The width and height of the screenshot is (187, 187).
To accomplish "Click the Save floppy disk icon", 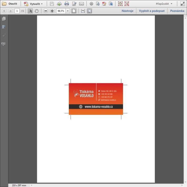I will [52, 4].
